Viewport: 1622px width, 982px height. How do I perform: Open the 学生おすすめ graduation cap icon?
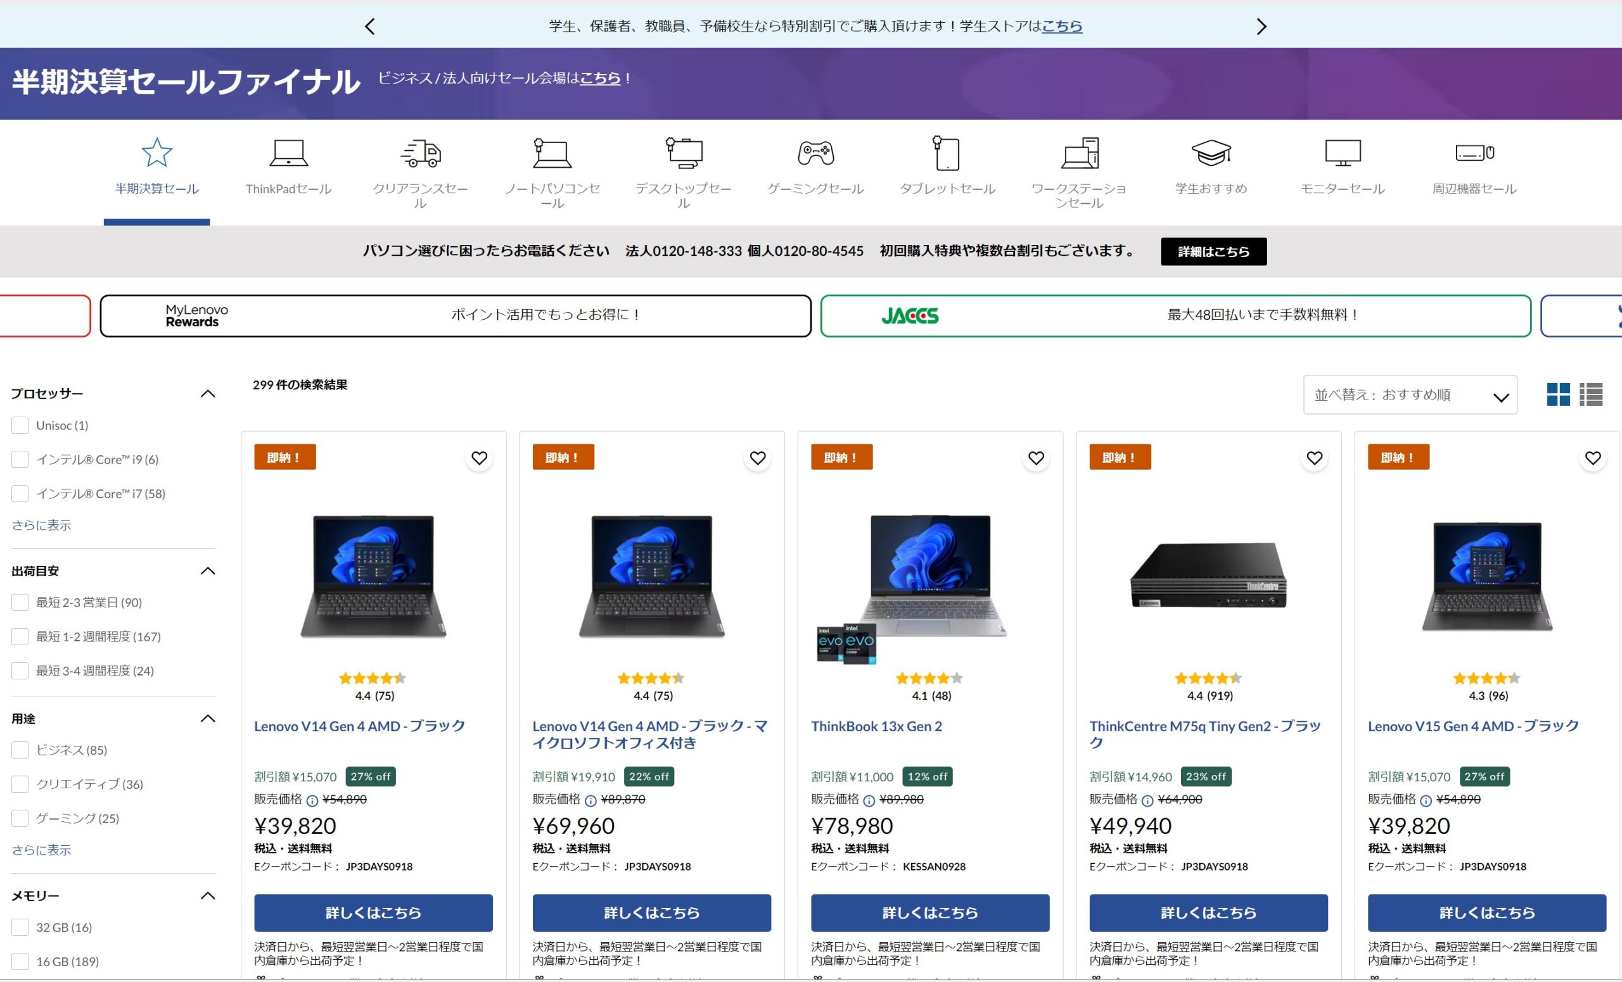[1211, 153]
